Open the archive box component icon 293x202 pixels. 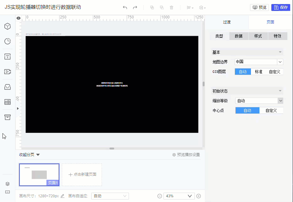coord(8,117)
